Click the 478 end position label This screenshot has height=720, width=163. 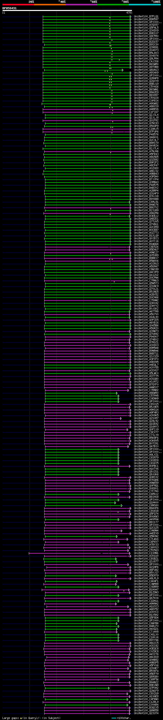pyautogui.click(x=129, y=13)
